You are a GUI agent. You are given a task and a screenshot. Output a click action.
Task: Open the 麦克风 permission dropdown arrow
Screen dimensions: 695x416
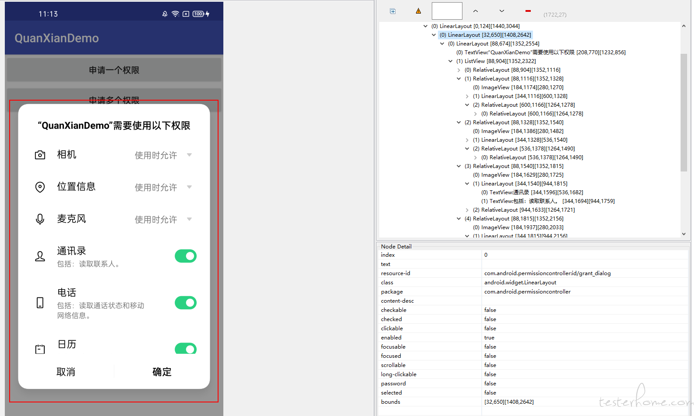pos(189,219)
